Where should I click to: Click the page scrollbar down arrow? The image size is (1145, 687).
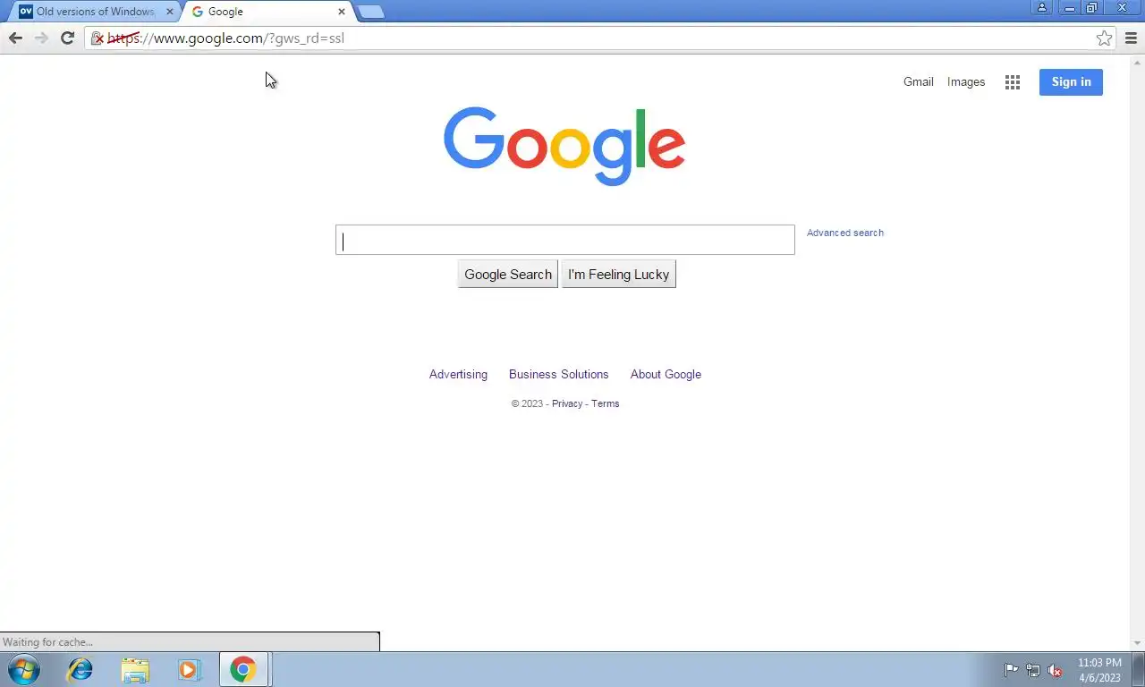pos(1138,643)
